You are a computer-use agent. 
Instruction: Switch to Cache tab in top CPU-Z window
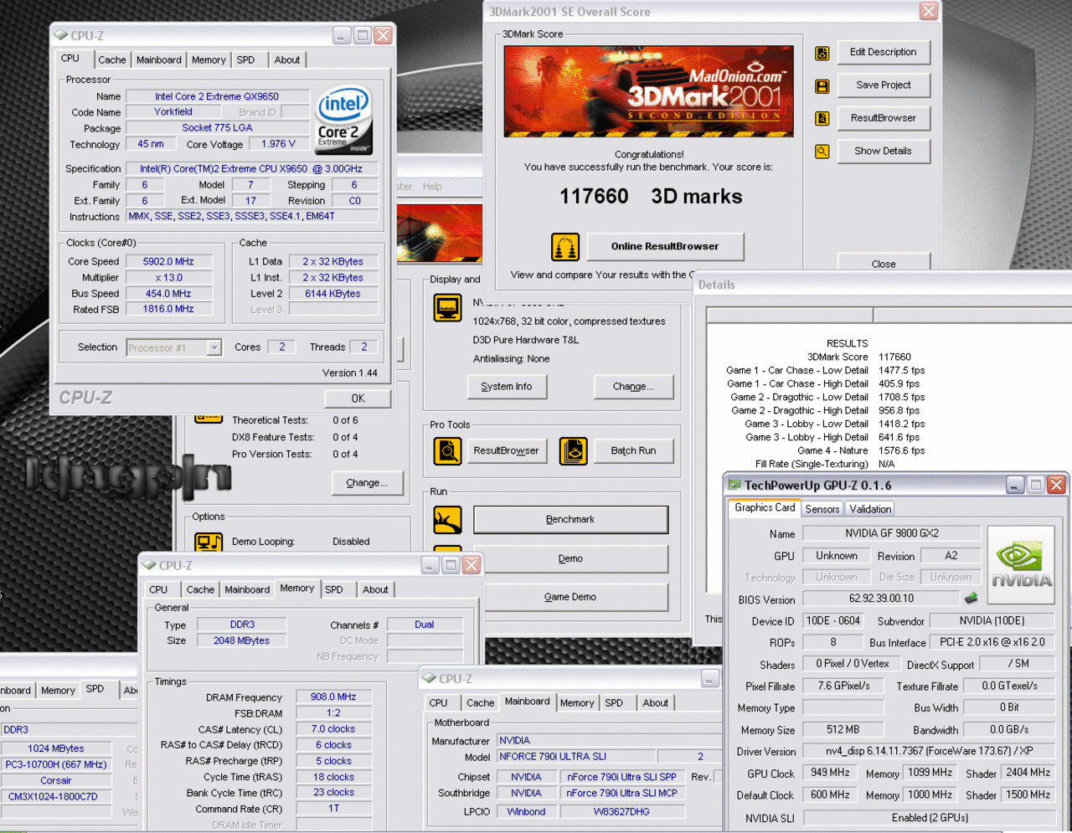point(112,60)
